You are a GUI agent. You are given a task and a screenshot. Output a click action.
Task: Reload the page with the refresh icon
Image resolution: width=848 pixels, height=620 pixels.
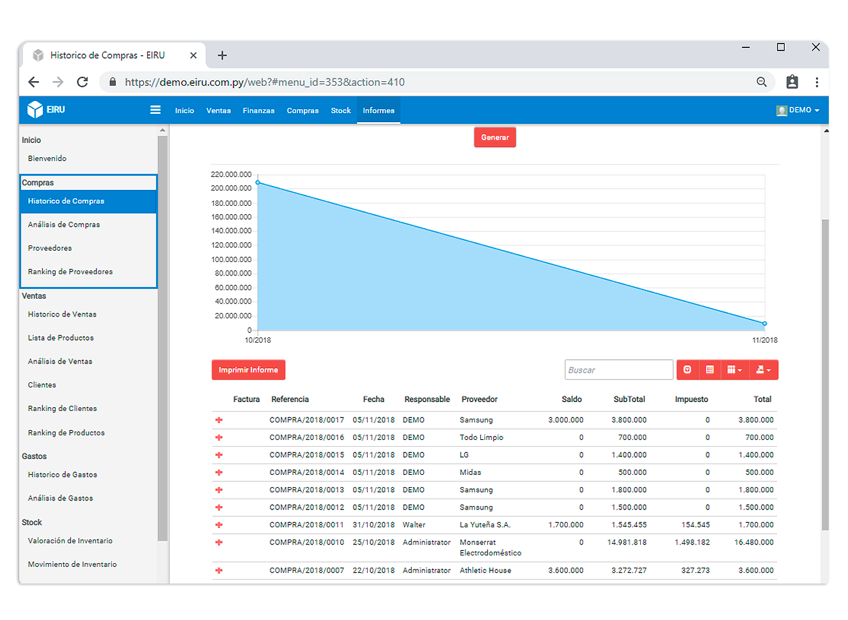point(82,82)
